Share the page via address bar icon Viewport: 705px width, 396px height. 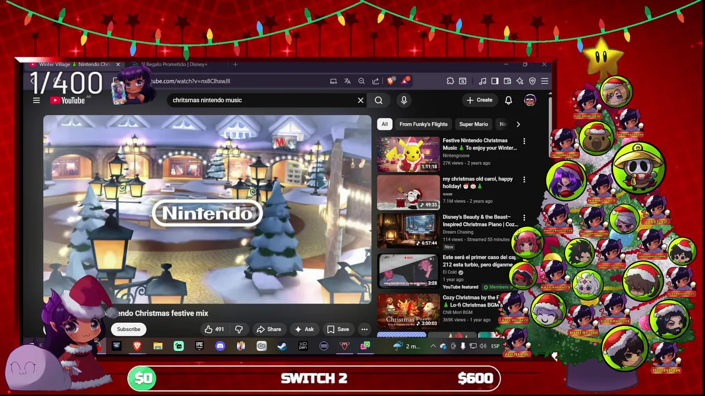pyautogui.click(x=376, y=81)
